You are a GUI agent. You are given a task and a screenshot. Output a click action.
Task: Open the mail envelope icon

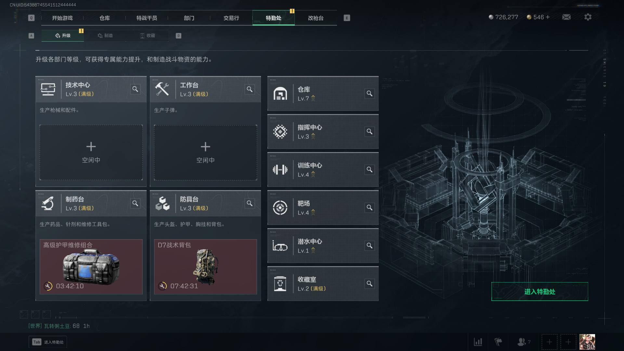(x=566, y=17)
